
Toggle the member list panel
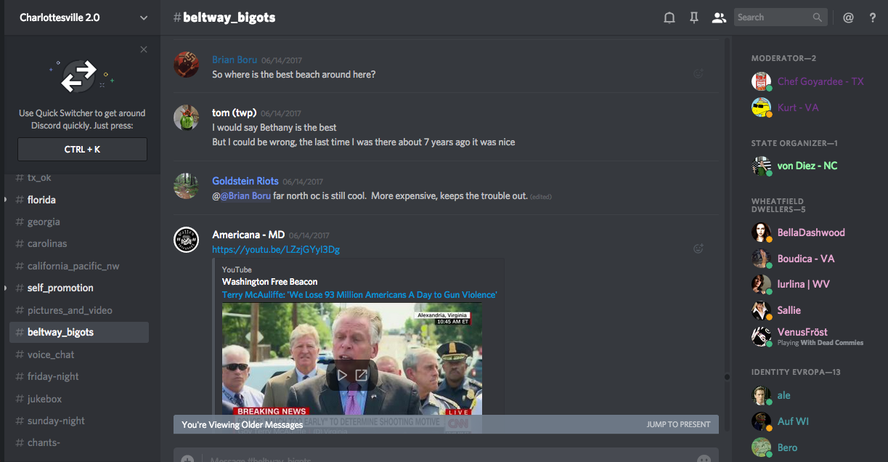coord(719,18)
